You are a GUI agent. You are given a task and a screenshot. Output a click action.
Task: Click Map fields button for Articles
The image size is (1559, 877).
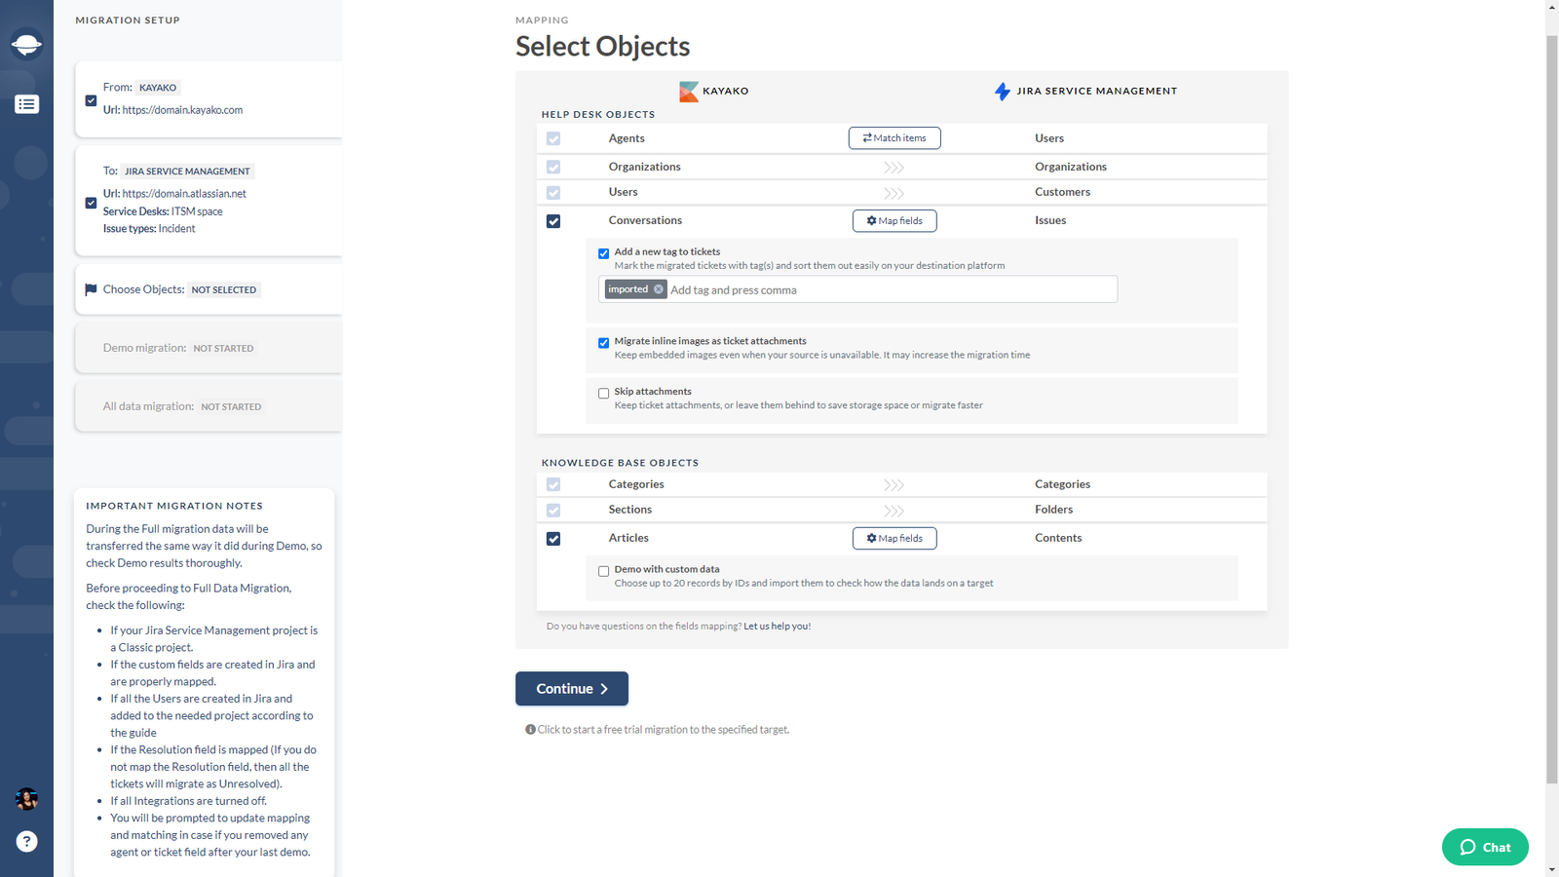[x=894, y=538]
